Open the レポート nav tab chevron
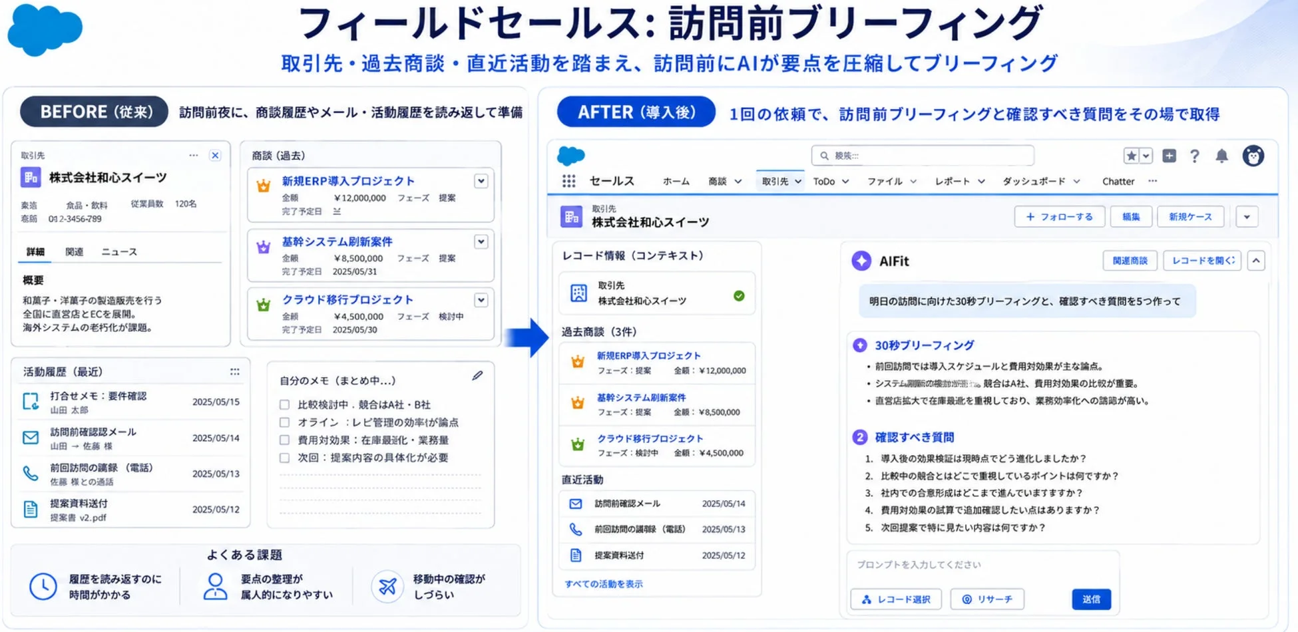Viewport: 1298px width, 632px height. [x=981, y=182]
